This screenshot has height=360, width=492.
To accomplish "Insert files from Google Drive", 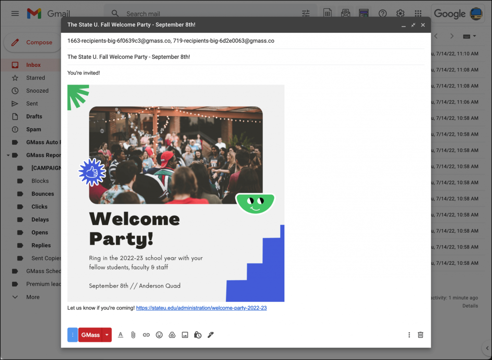I will (x=172, y=335).
